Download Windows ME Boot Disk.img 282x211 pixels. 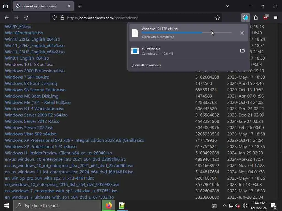[x=32, y=96]
